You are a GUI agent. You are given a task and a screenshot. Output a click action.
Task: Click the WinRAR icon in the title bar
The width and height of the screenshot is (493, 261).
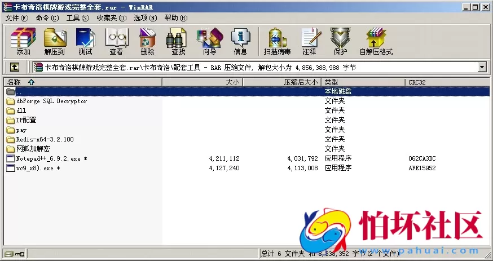click(7, 7)
